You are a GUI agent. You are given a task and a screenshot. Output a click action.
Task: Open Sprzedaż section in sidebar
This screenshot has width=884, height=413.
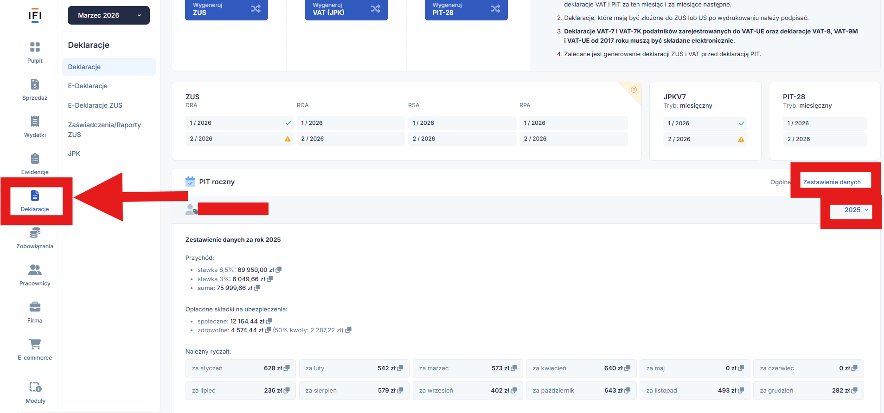[35, 84]
